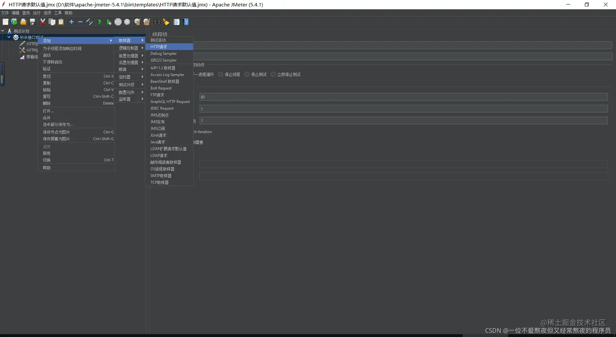This screenshot has height=337, width=616.
Task: Click the thread count field showing 80
Action: 403,97
